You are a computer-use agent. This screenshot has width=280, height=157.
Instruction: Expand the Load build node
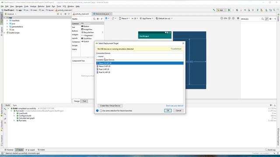click(14, 113)
